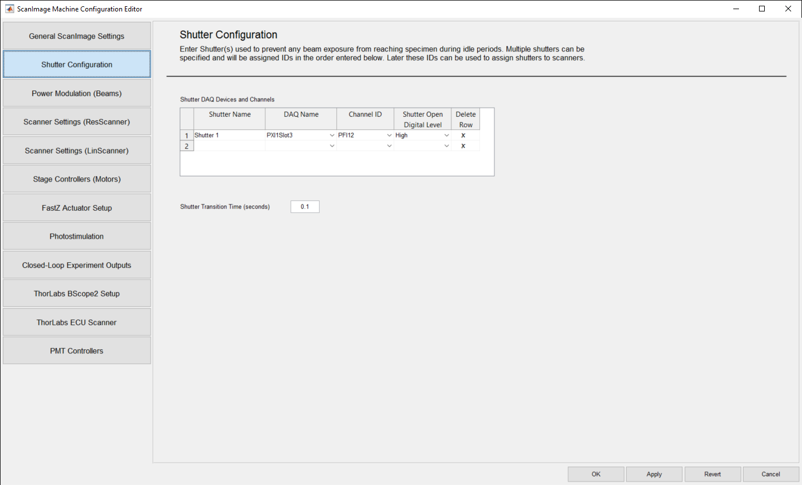Click the DAQ Name column header
The width and height of the screenshot is (802, 485).
(301, 119)
